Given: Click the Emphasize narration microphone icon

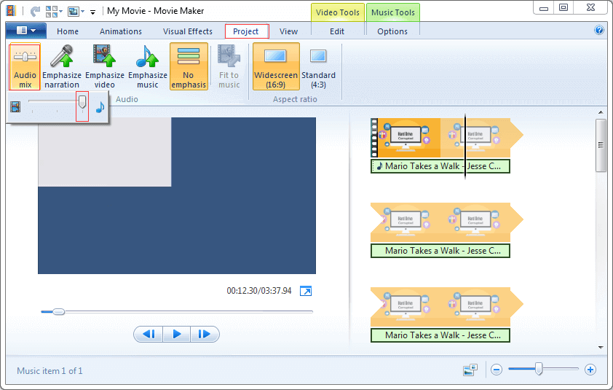Looking at the screenshot, I should point(61,66).
